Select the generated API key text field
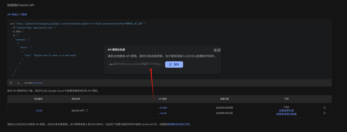The width and height of the screenshot is (347, 132). click(x=135, y=65)
